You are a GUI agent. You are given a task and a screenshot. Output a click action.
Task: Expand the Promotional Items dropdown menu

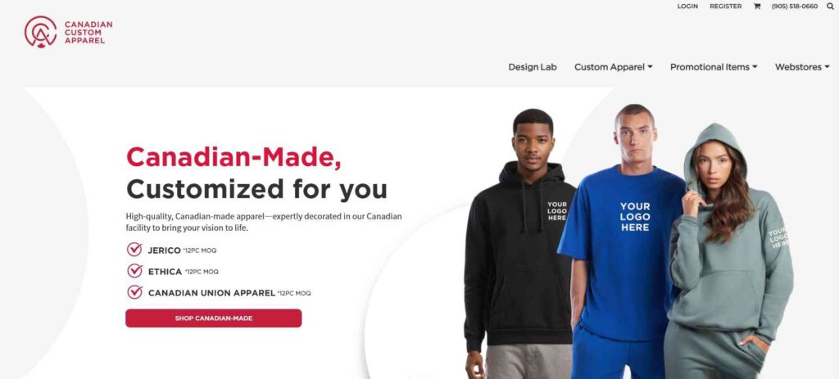714,67
